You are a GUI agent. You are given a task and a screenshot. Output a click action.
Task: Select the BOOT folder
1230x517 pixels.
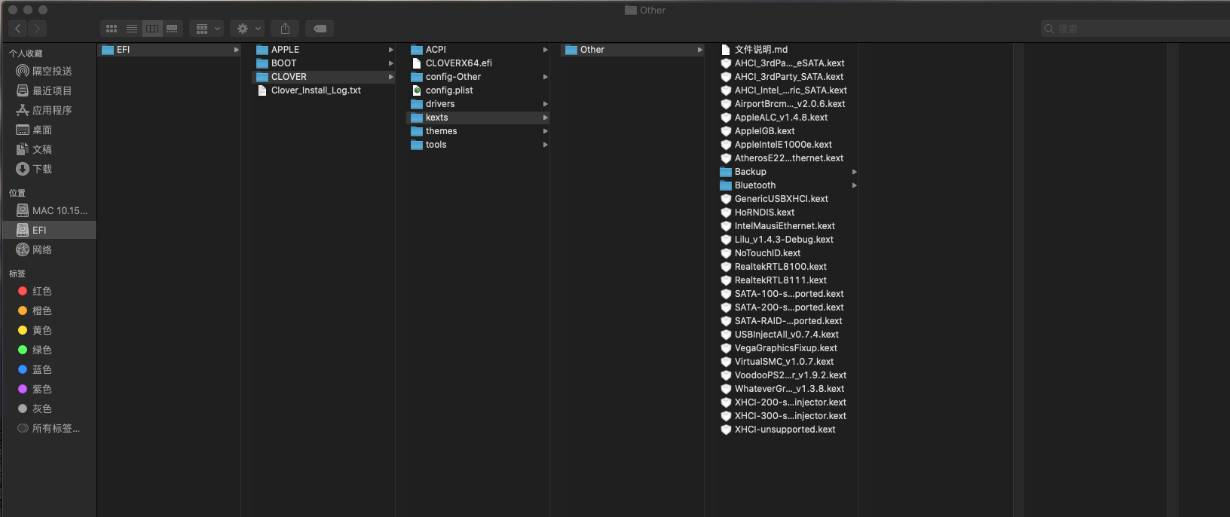[324, 63]
